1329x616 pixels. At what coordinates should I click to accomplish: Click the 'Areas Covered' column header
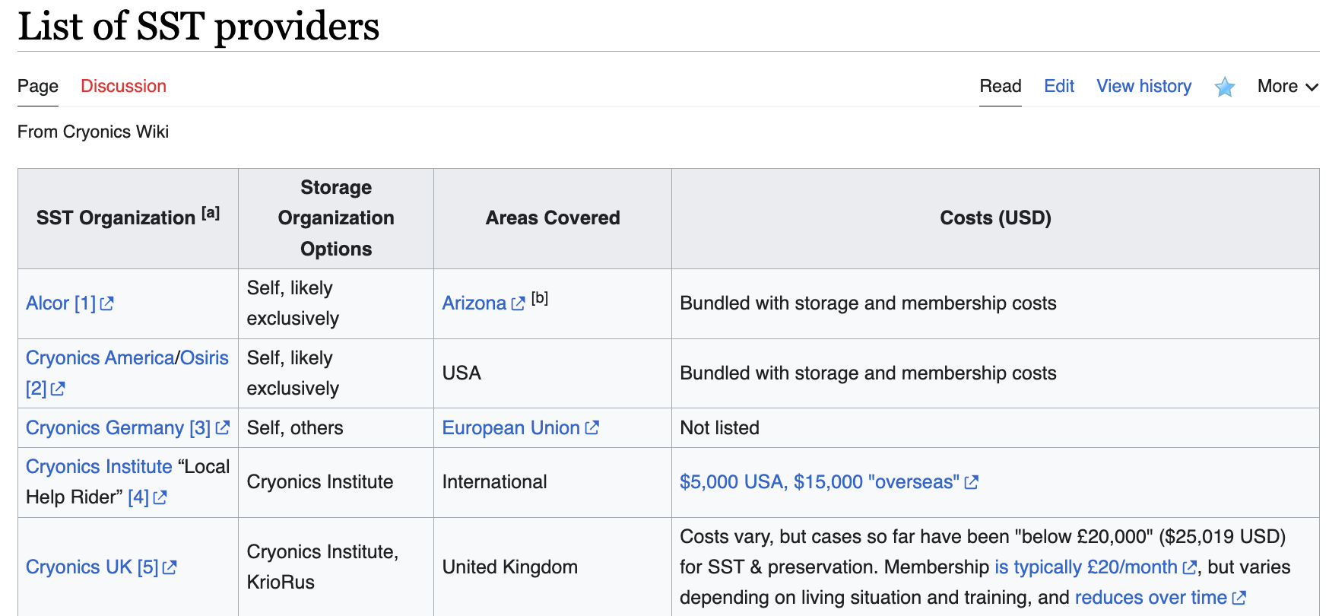pyautogui.click(x=553, y=218)
